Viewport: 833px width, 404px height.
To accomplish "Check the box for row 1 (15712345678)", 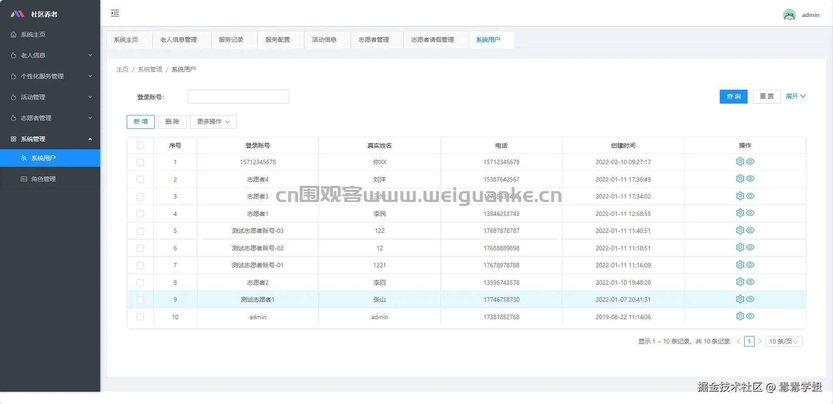I will point(140,162).
